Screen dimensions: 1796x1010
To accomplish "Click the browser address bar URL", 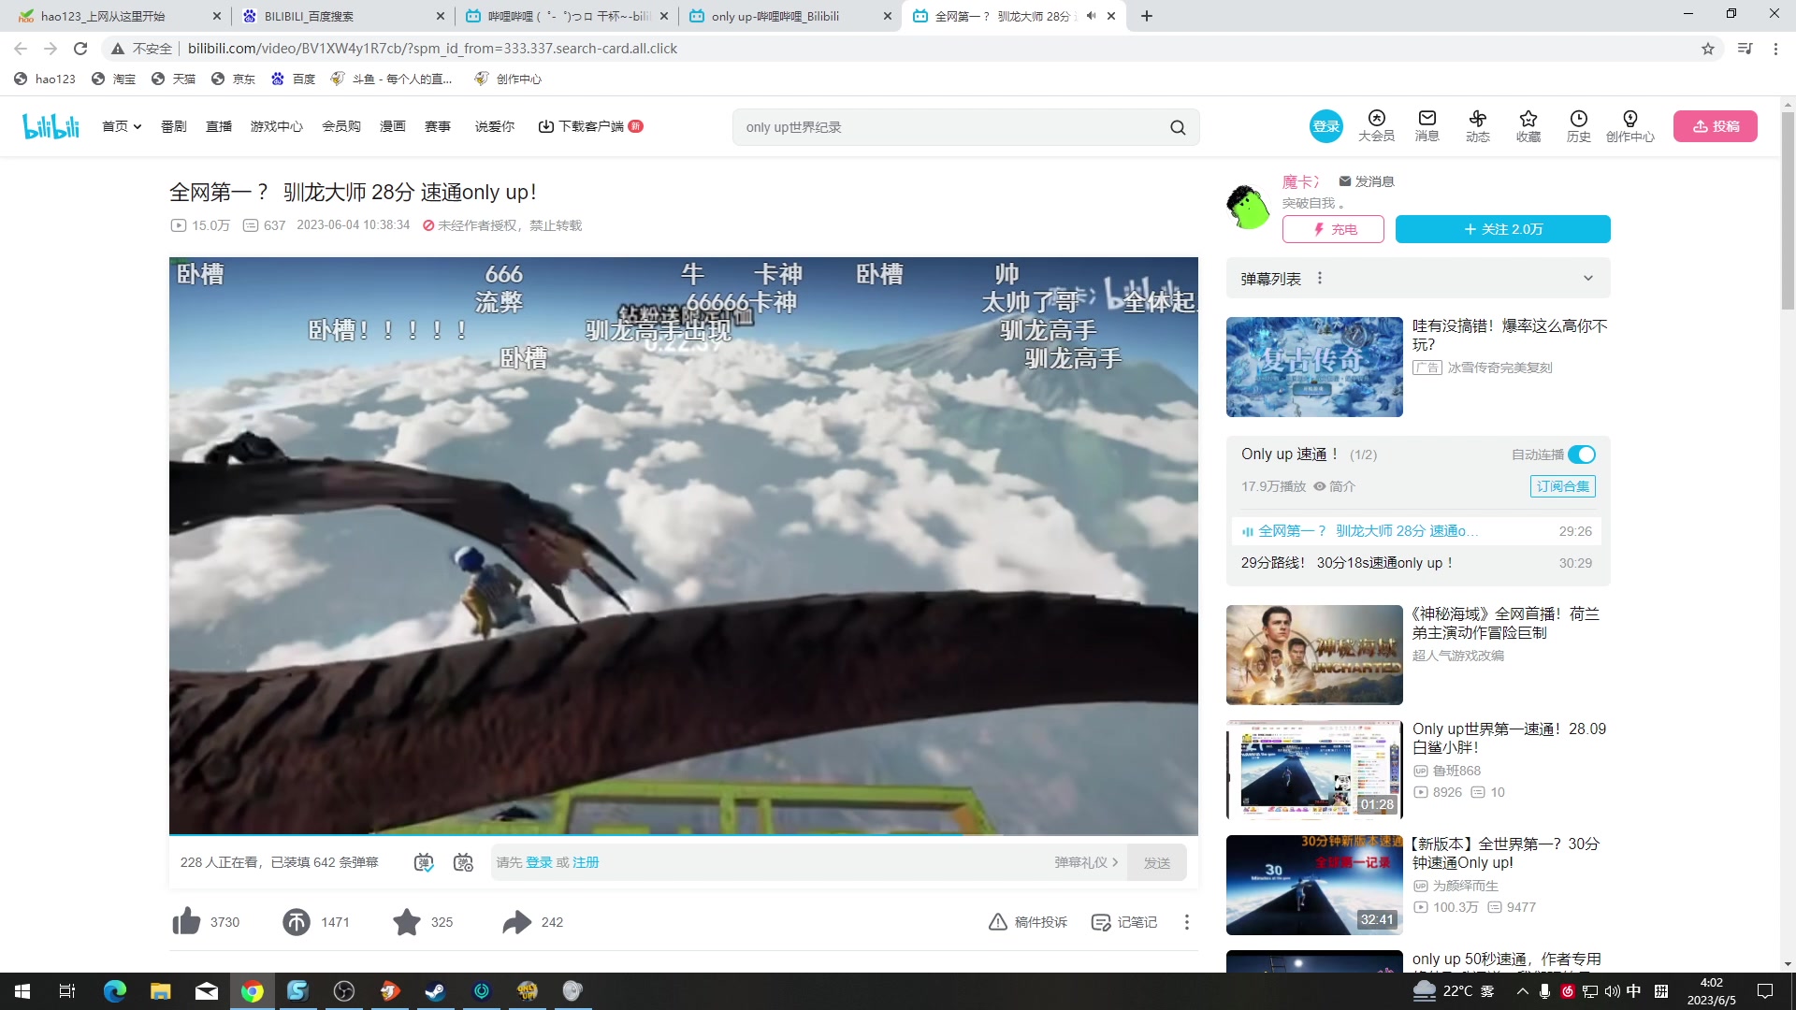I will click(x=432, y=49).
